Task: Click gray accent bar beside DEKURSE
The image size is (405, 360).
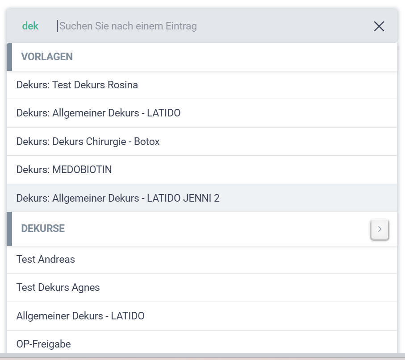Action: point(9,228)
